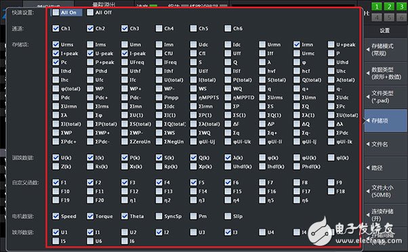
Task: Open the 文件大小 (50MB) side option
Action: tap(386, 191)
